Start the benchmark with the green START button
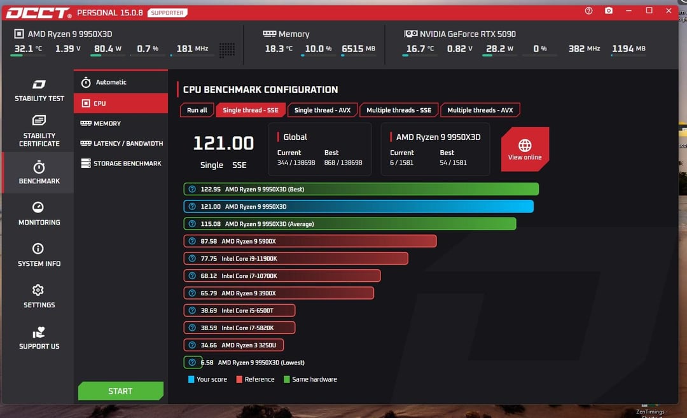The width and height of the screenshot is (687, 418). pyautogui.click(x=120, y=391)
